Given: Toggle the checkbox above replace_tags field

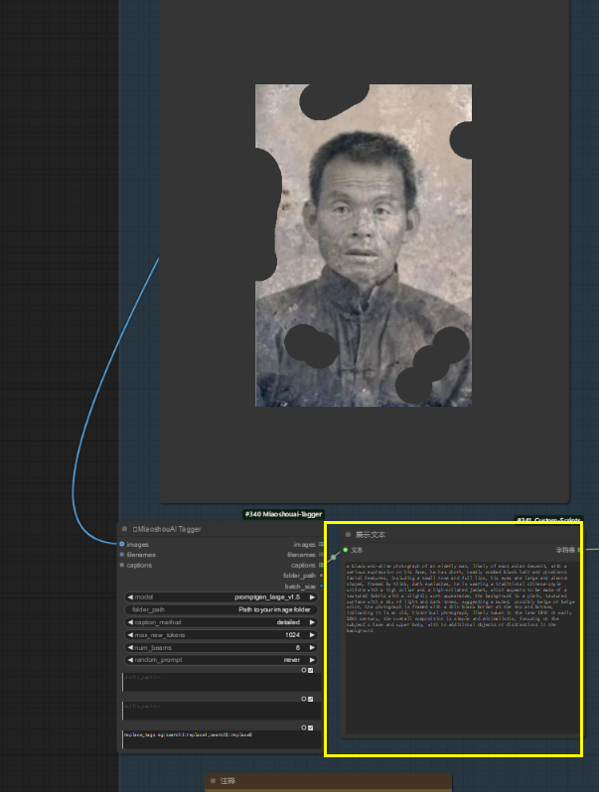Looking at the screenshot, I should point(311,727).
